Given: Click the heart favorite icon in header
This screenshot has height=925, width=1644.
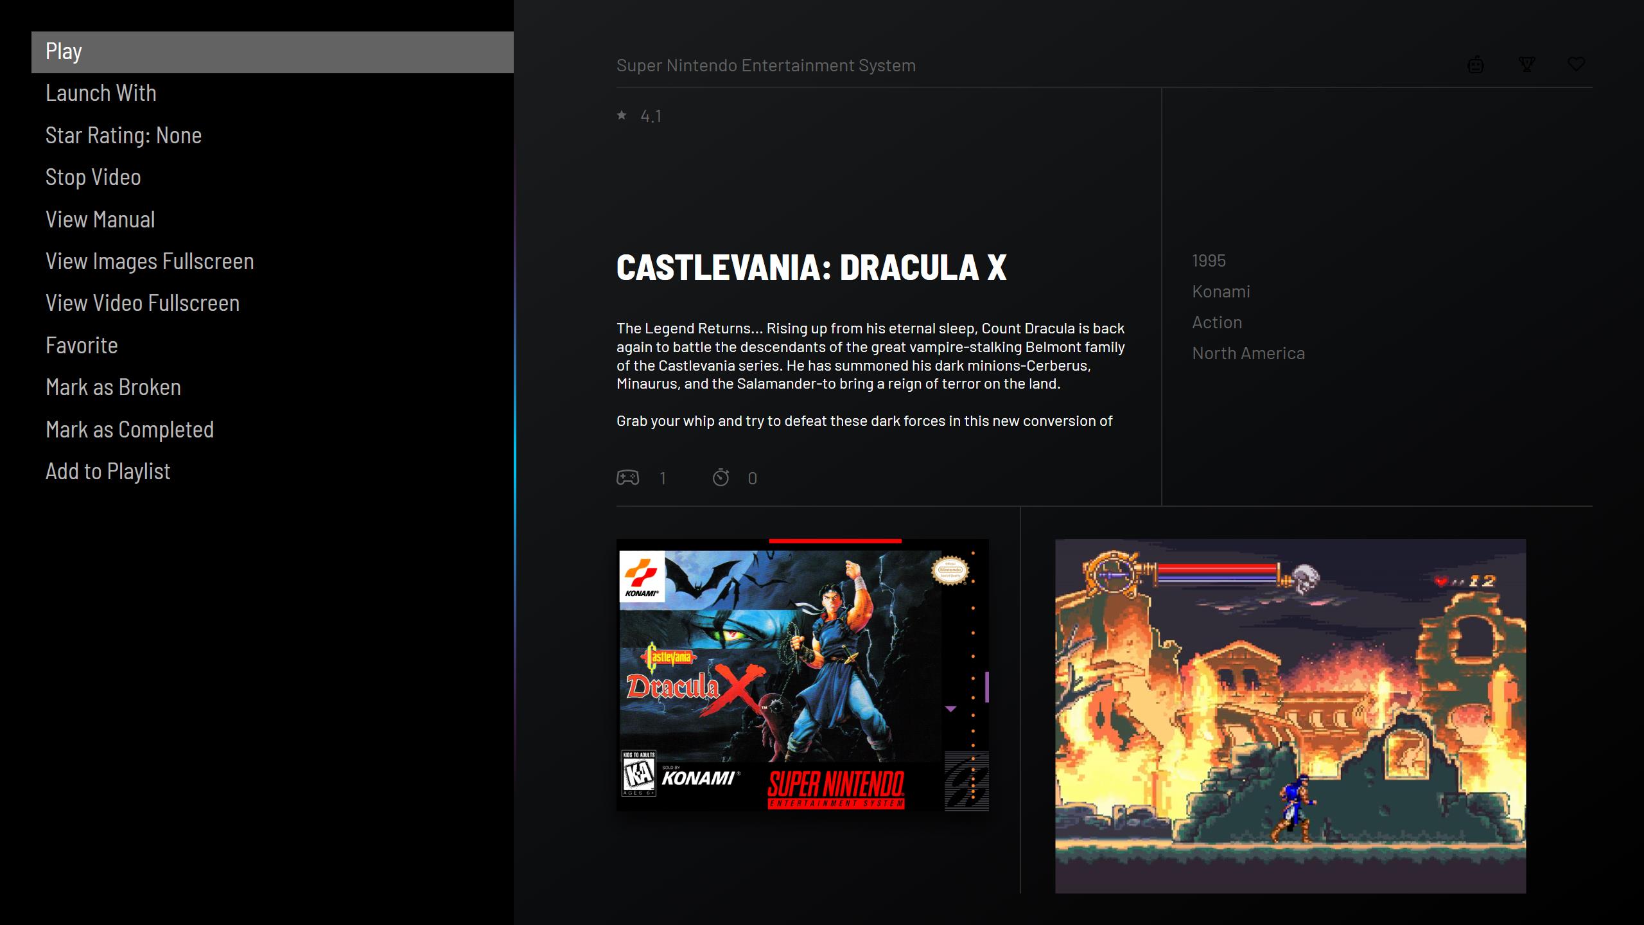Looking at the screenshot, I should point(1576,64).
